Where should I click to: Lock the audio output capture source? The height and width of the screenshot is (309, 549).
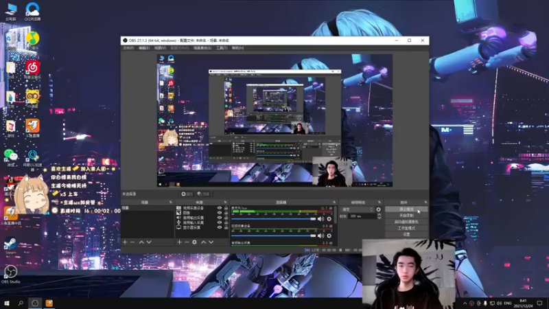(226, 218)
